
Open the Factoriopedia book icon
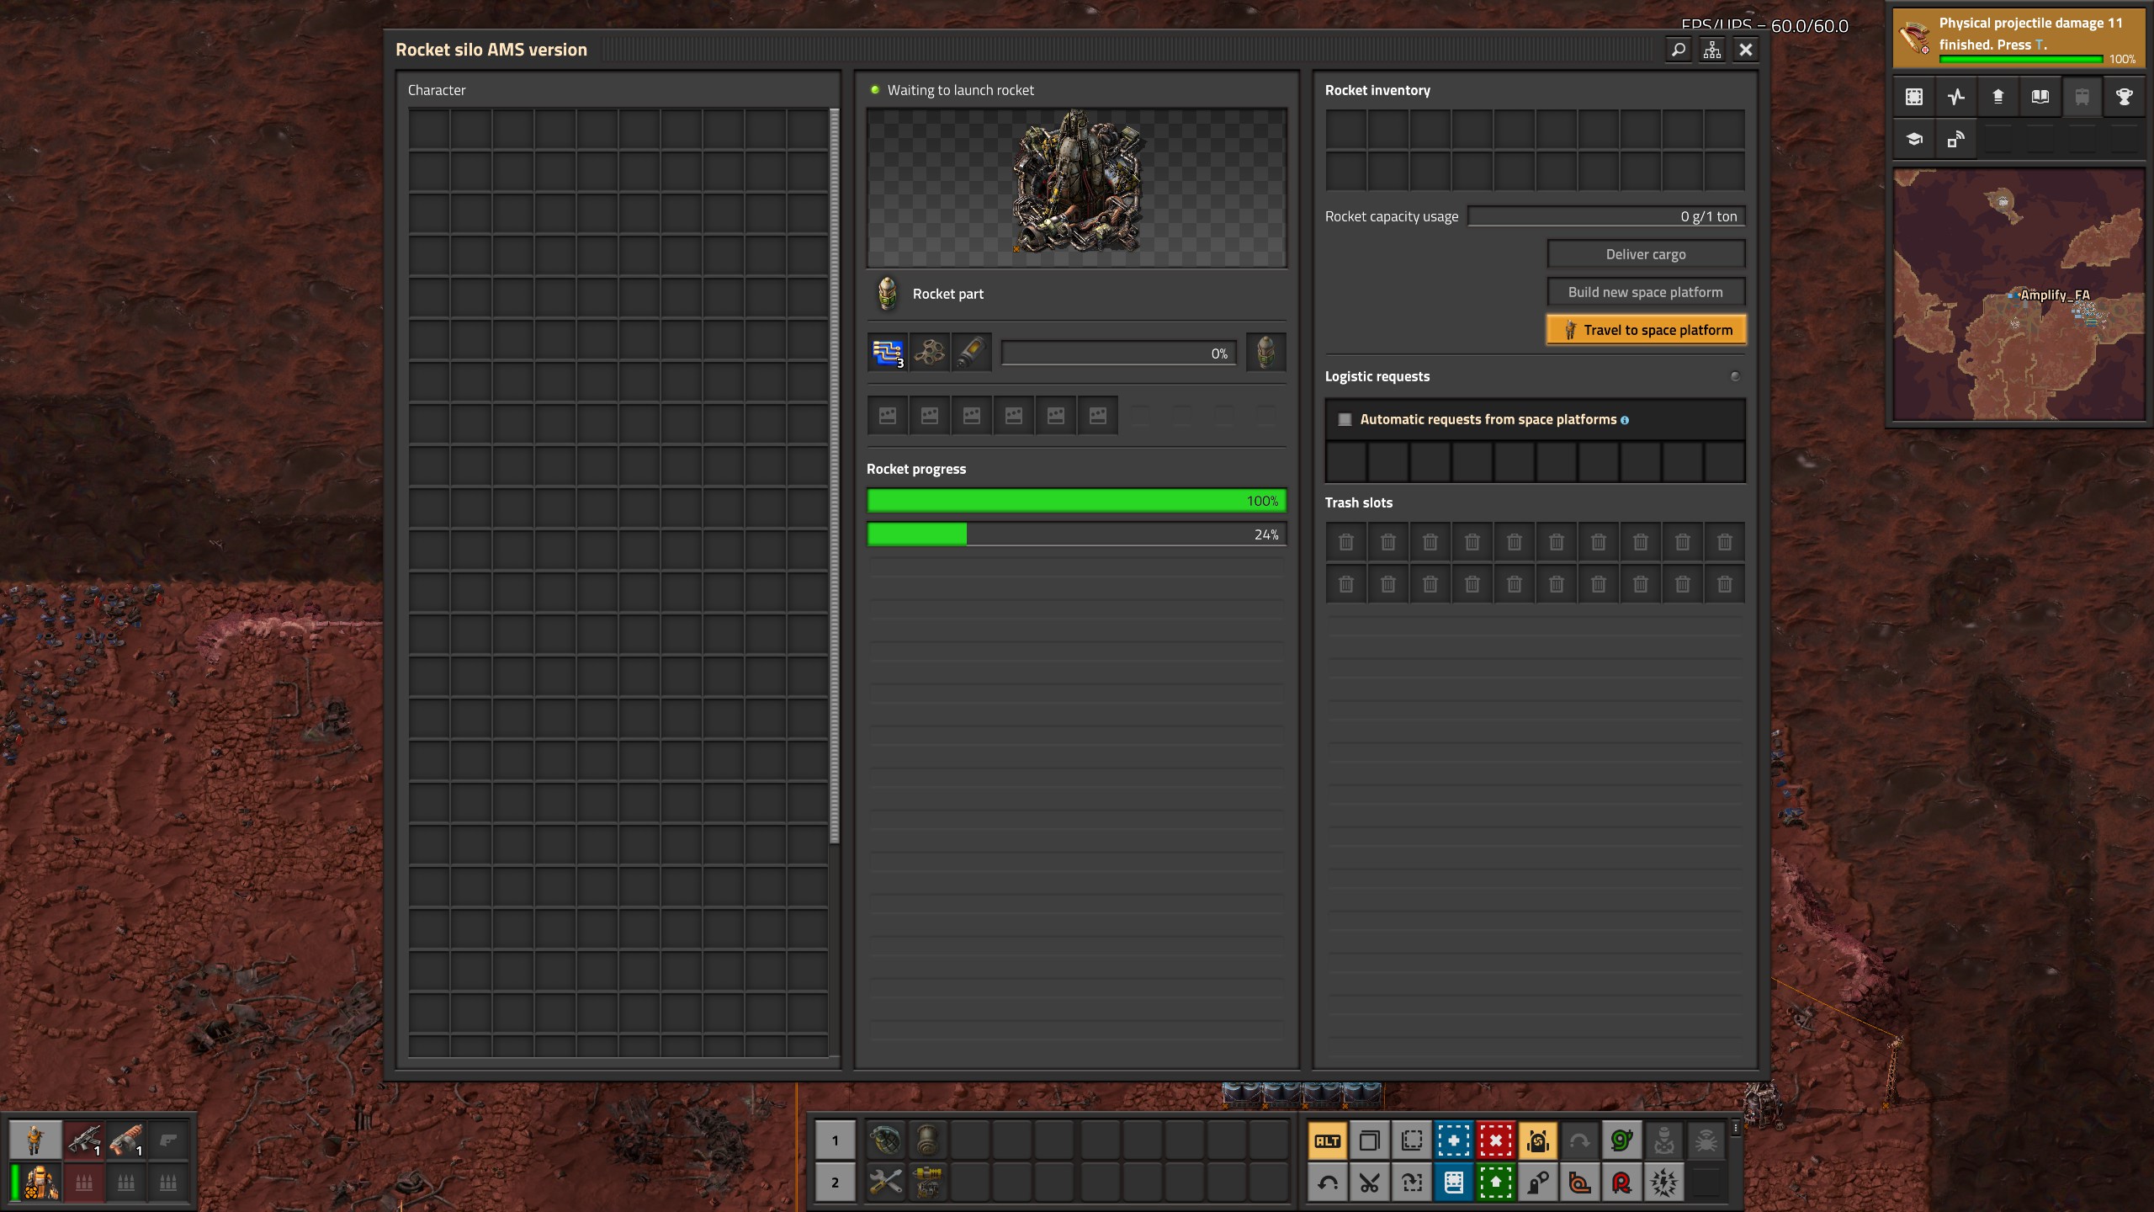point(2040,97)
